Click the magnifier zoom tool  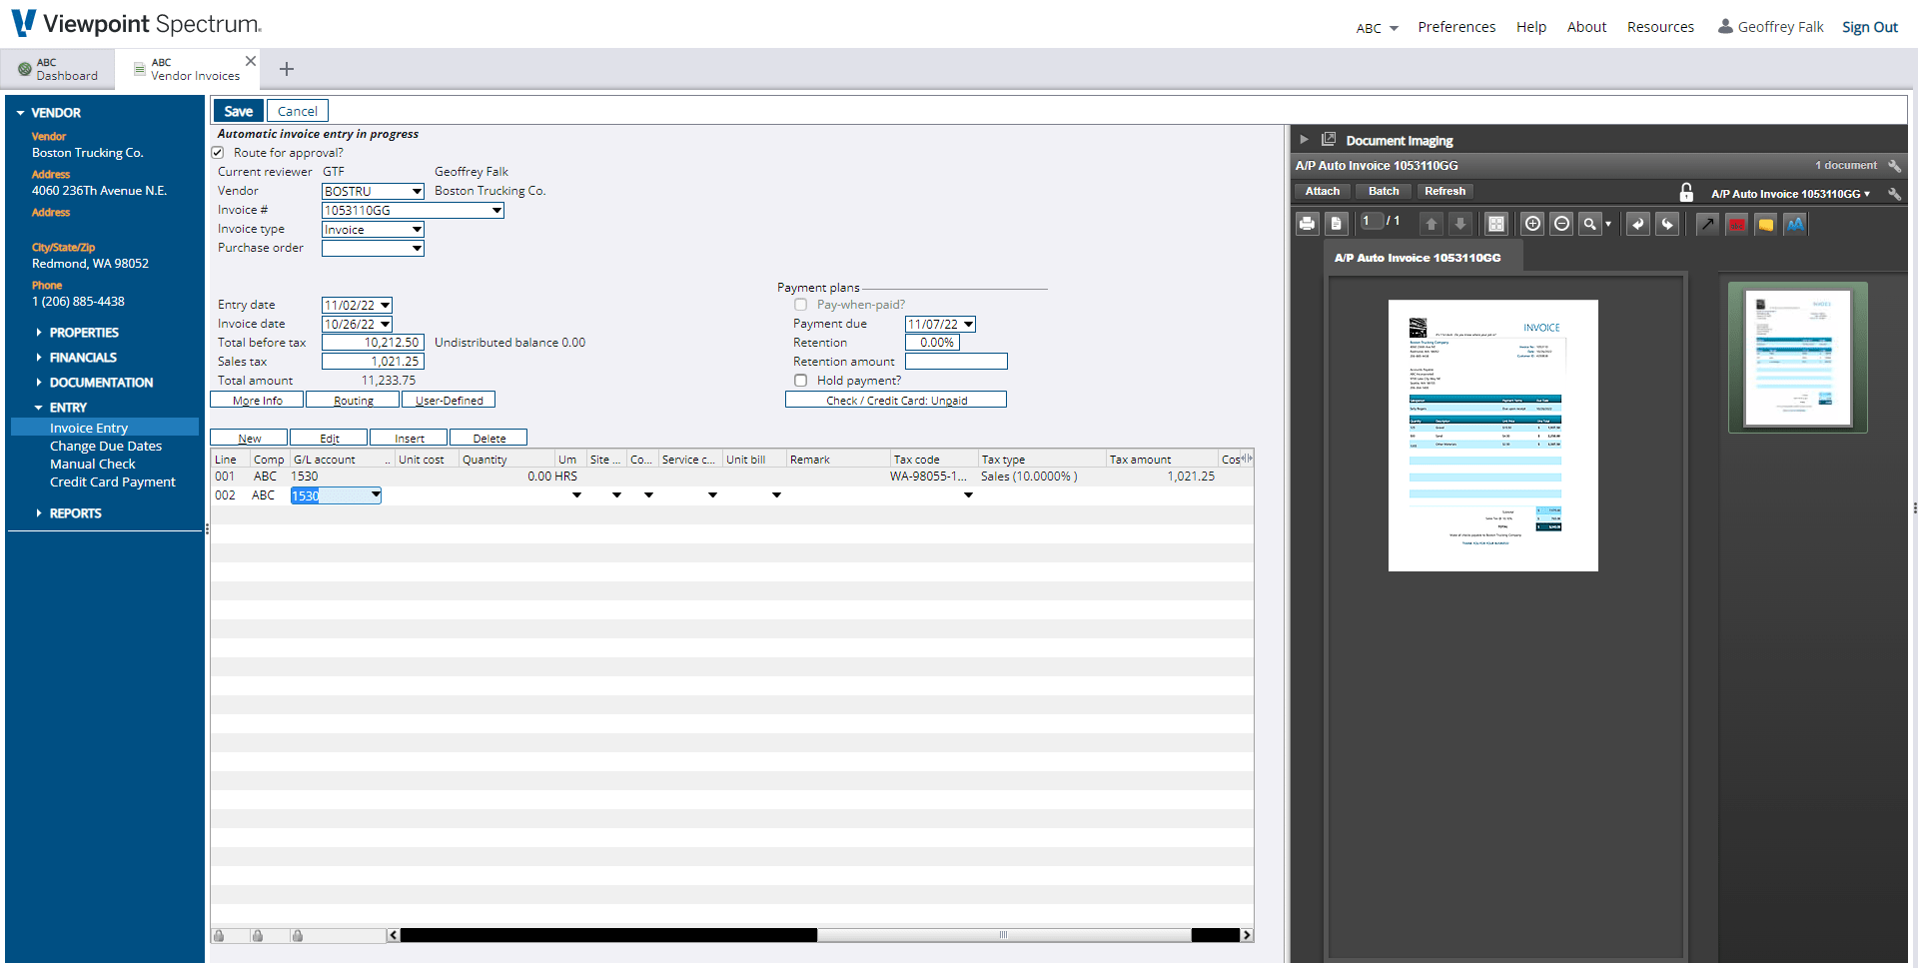pos(1589,224)
